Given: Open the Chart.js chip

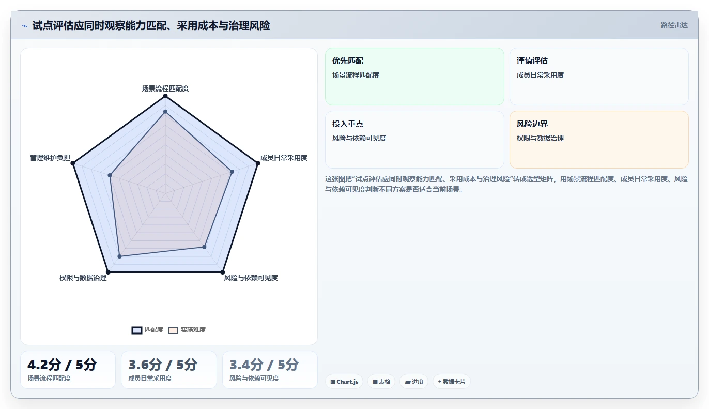Looking at the screenshot, I should pos(344,382).
